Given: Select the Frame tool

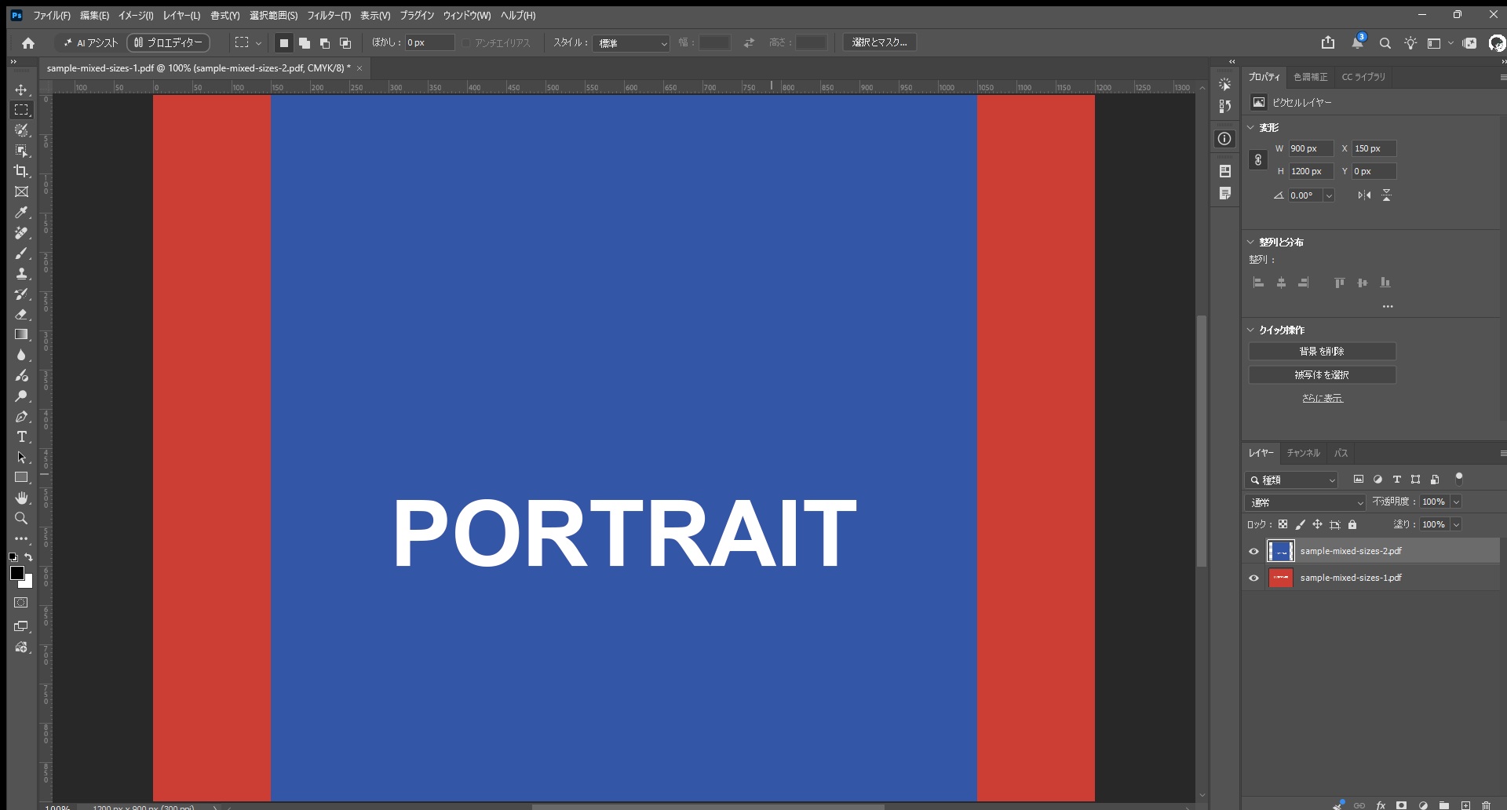Looking at the screenshot, I should (x=21, y=192).
